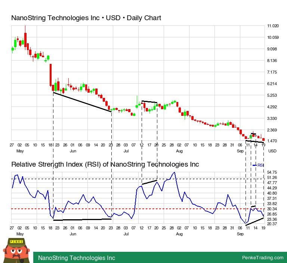Image resolution: width=287 pixels, height=263 pixels.
Task: Click the 33.82 RSI axis value
Action: pos(272,204)
